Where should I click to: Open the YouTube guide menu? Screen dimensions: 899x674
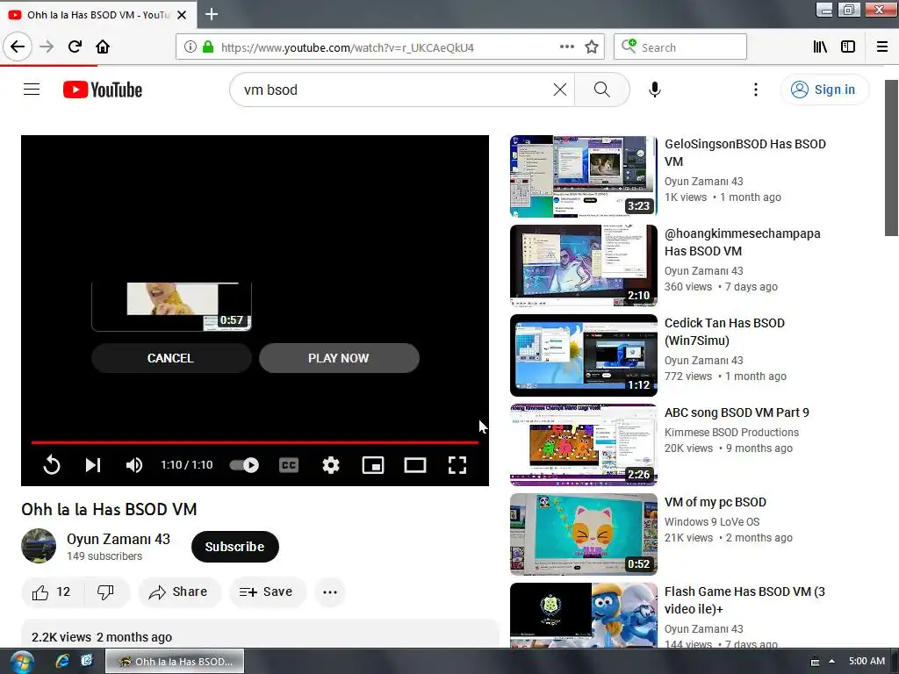pyautogui.click(x=32, y=90)
